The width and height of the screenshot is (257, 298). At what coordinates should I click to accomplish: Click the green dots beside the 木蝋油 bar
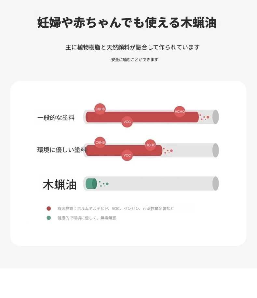tap(104, 184)
